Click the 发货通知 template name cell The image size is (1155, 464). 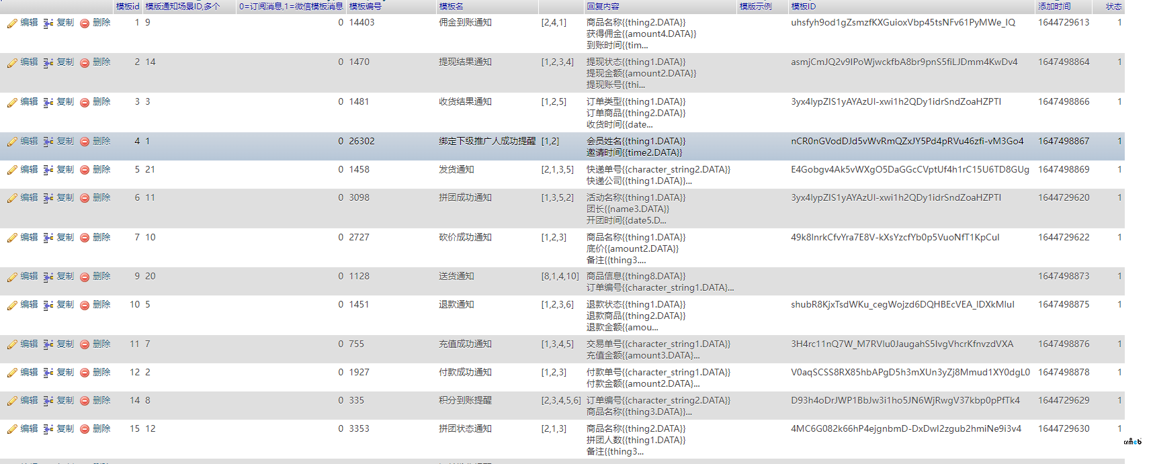[456, 170]
